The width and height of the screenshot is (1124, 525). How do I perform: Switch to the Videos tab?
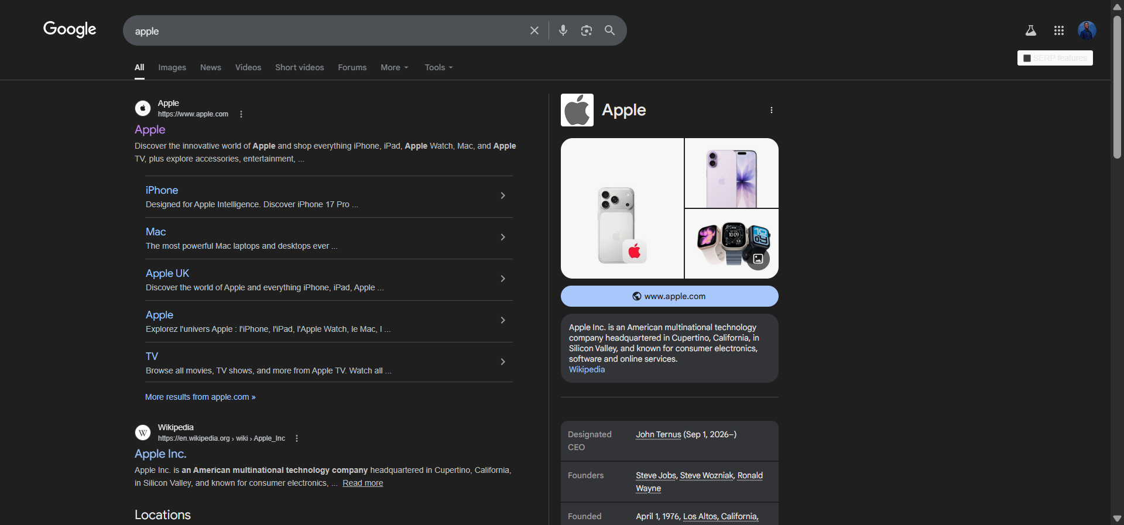[248, 67]
